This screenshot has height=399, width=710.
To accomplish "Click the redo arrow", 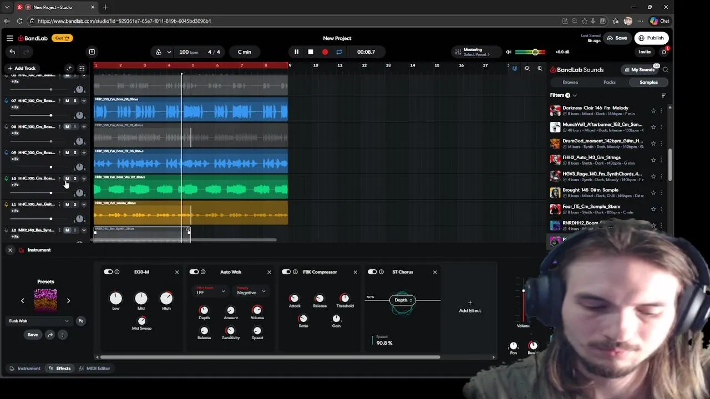I will click(x=26, y=52).
